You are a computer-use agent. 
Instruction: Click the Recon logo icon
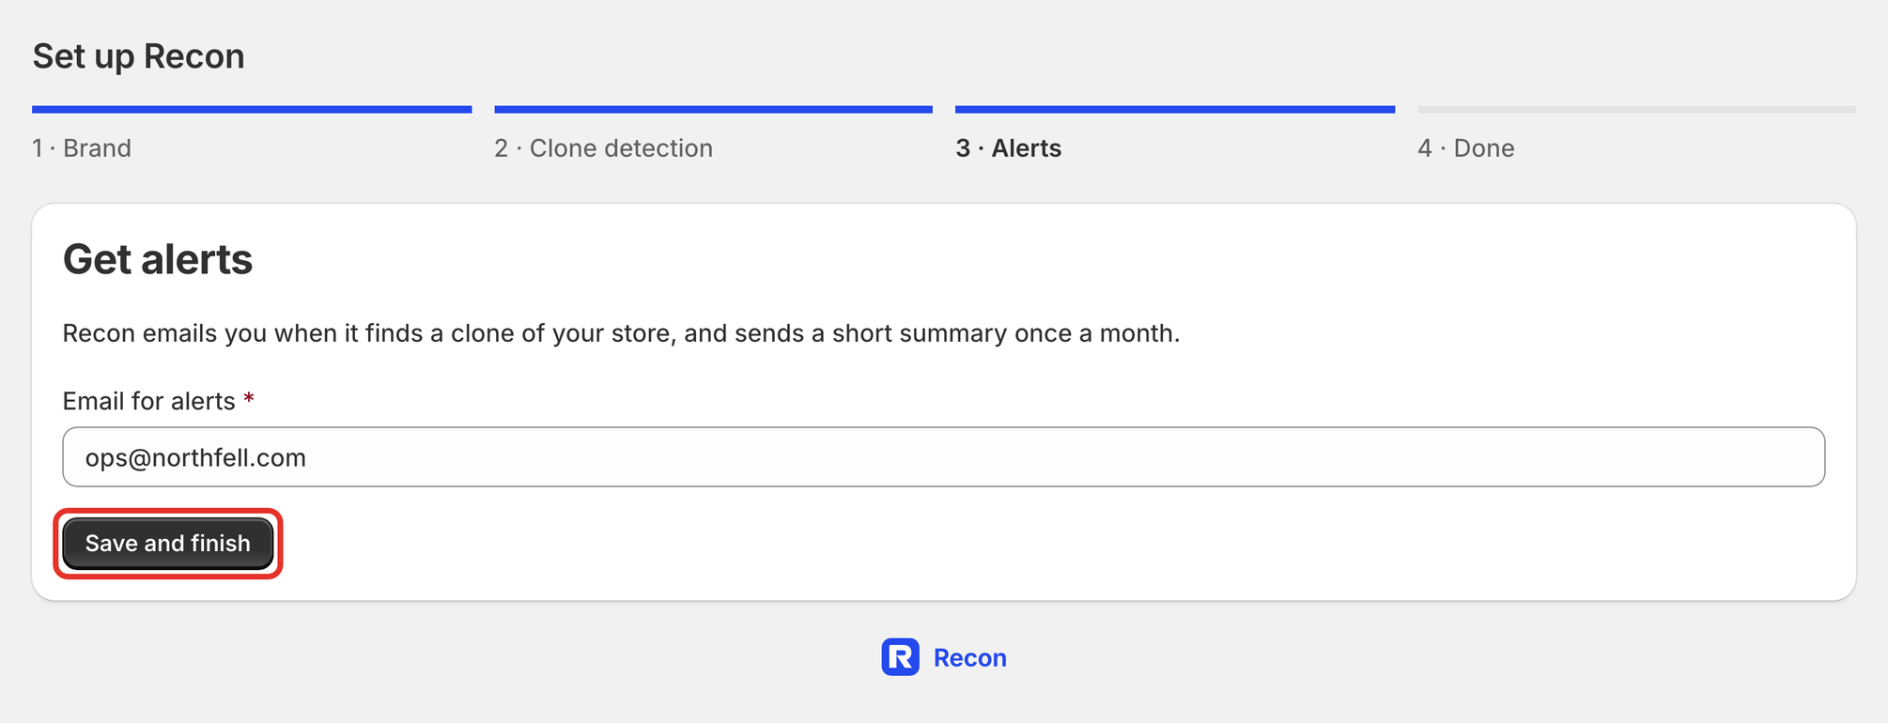(900, 657)
